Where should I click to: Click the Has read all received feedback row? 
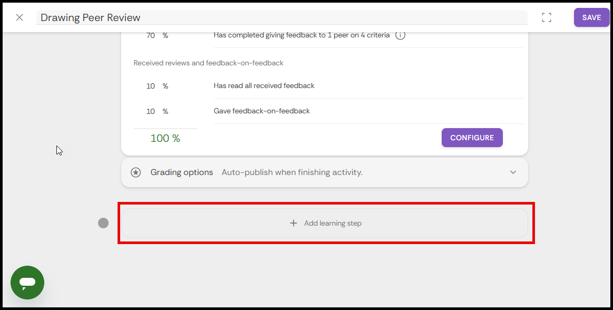tap(264, 86)
